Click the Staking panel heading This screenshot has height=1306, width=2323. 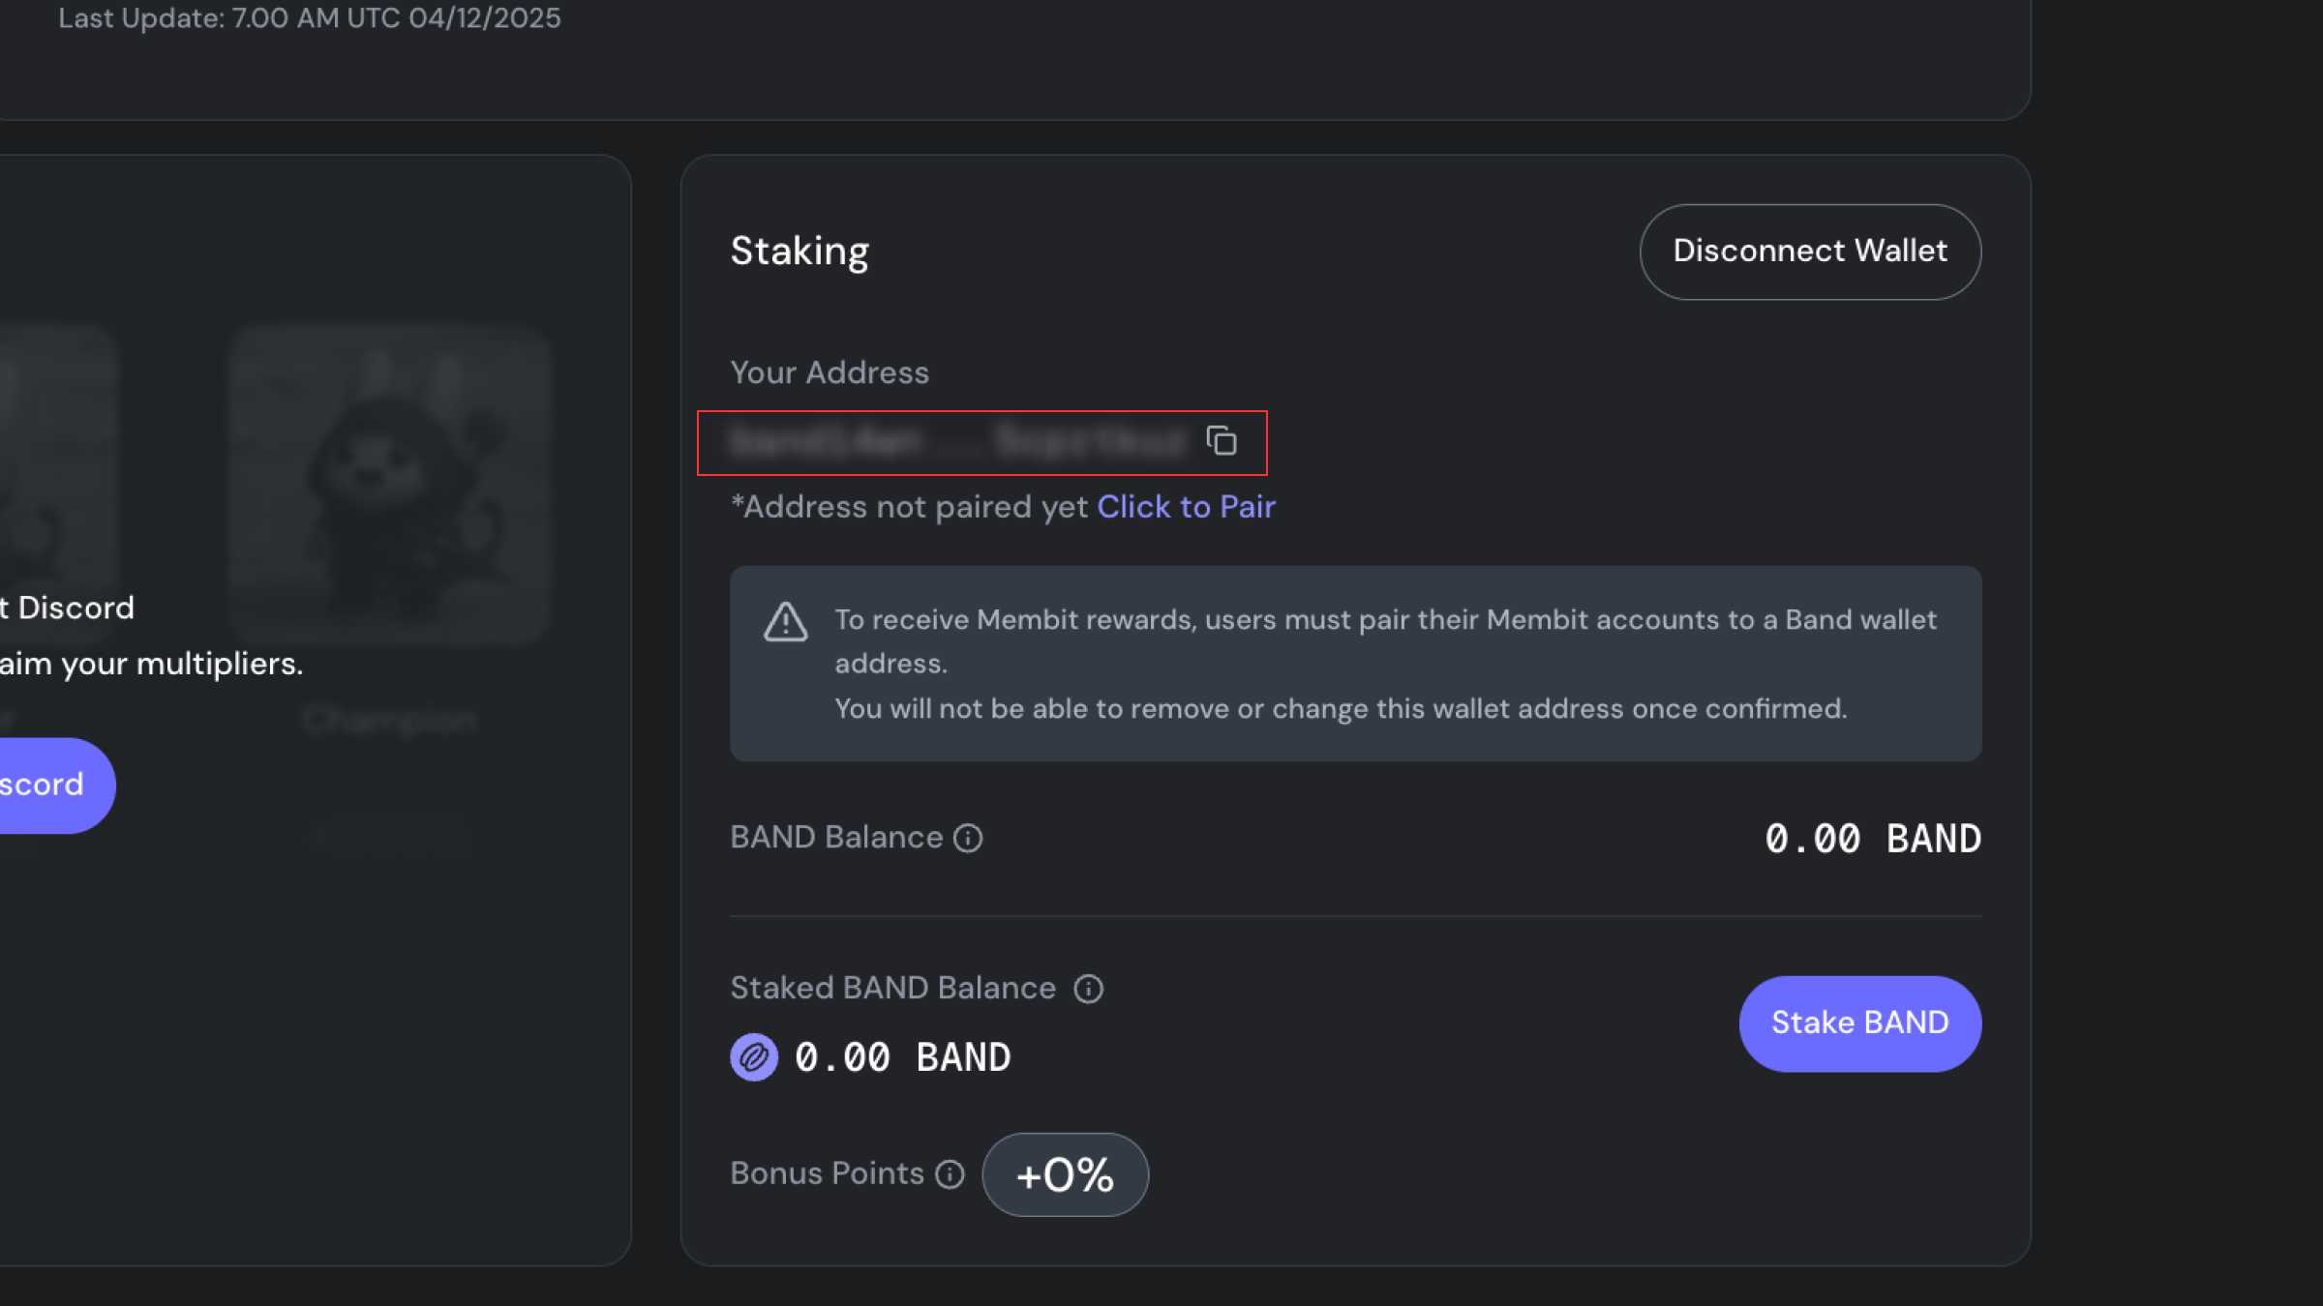pyautogui.click(x=799, y=252)
